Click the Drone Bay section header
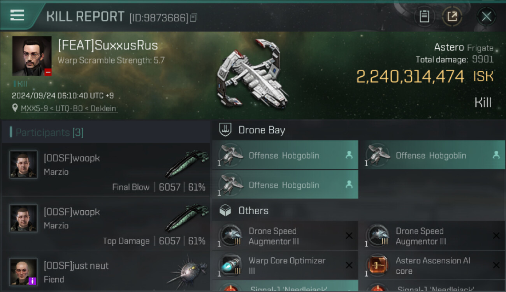Viewport: 506px width, 292px height. (x=358, y=130)
